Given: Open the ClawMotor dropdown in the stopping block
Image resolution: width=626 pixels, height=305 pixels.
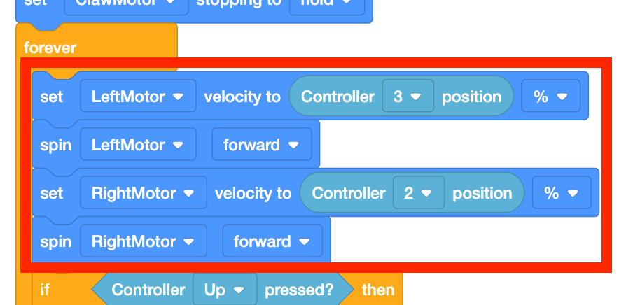Looking at the screenshot, I should pyautogui.click(x=126, y=4).
